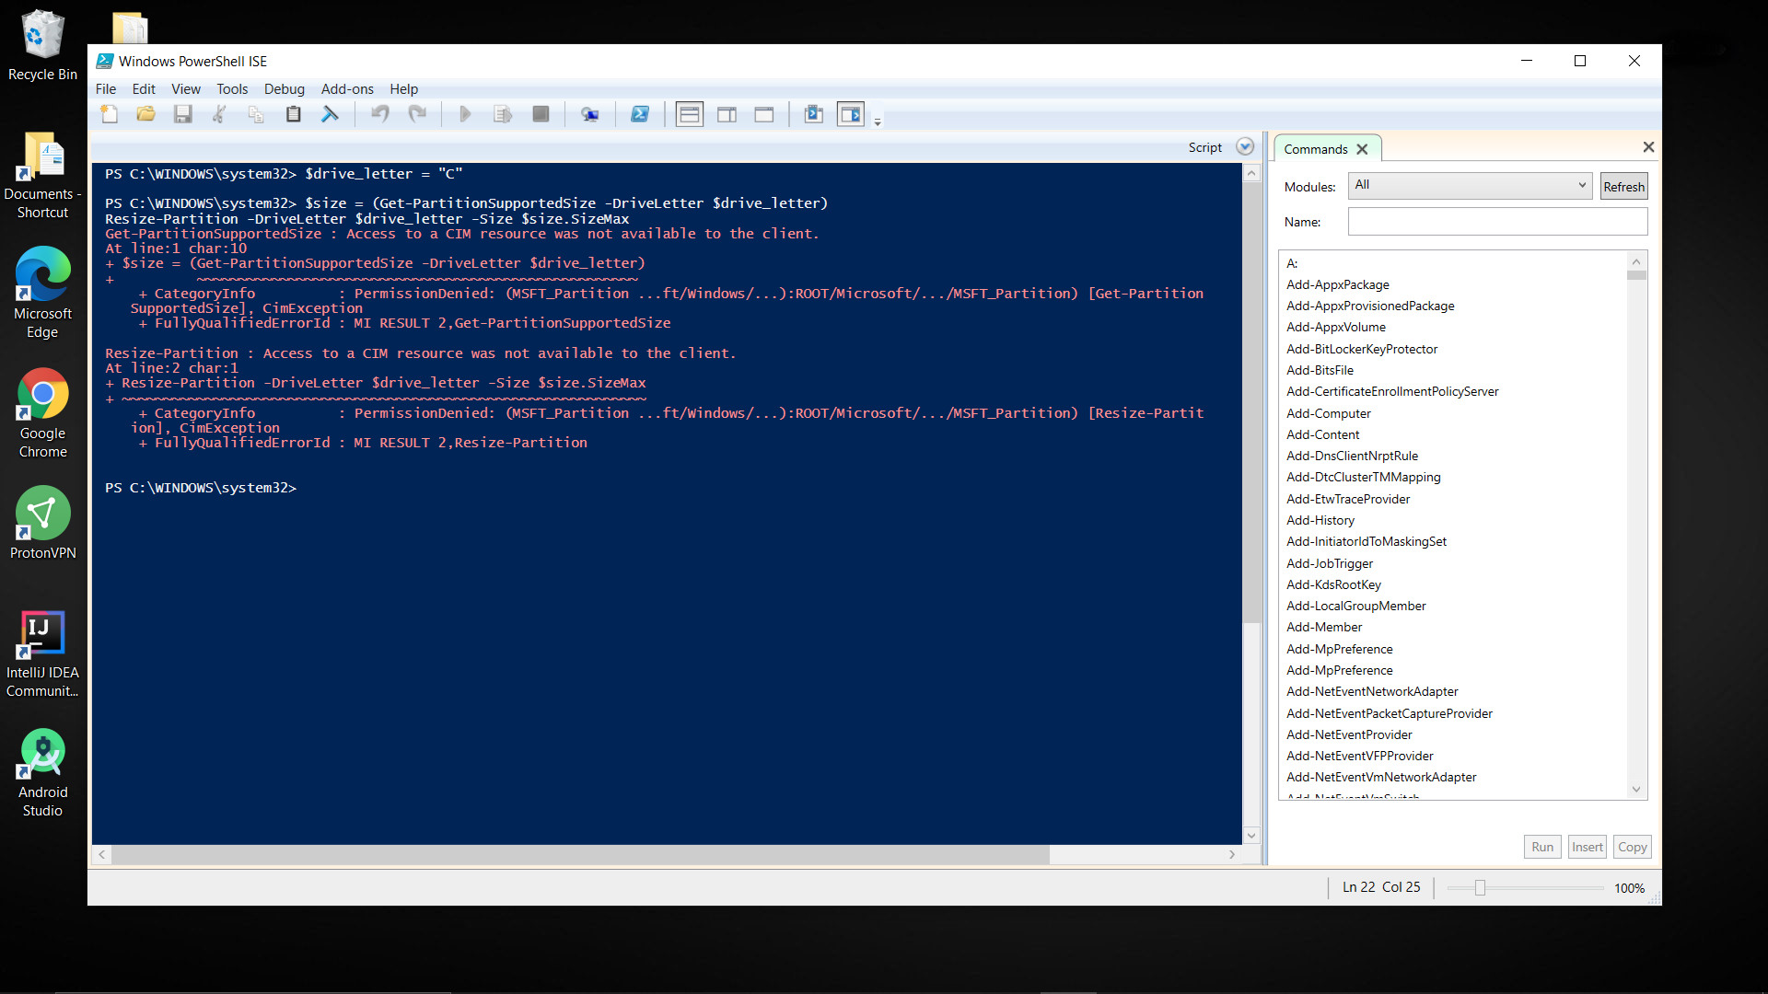Select Add-JobTrigger in commands list
The height and width of the screenshot is (994, 1768).
point(1329,563)
